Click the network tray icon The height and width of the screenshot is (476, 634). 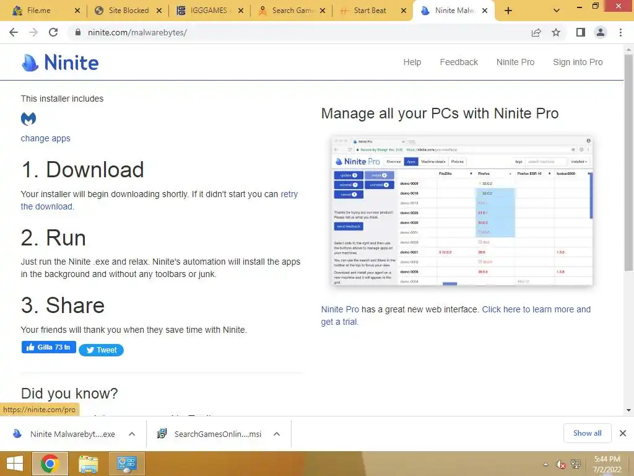coord(576,464)
